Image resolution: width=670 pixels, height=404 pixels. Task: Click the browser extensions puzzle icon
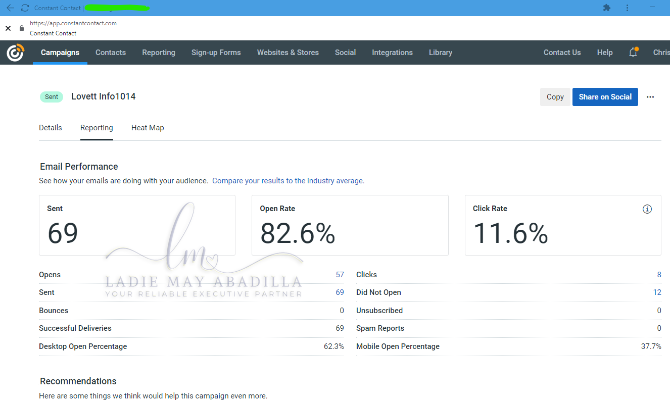click(x=607, y=8)
